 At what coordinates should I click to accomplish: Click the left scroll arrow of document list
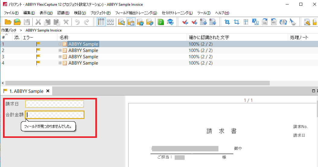3,83
